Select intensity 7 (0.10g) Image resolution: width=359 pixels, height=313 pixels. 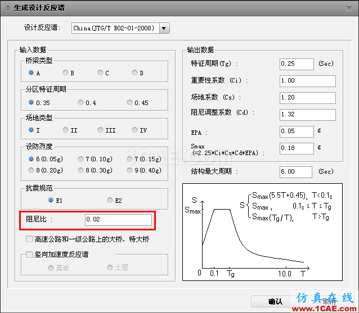pos(80,159)
